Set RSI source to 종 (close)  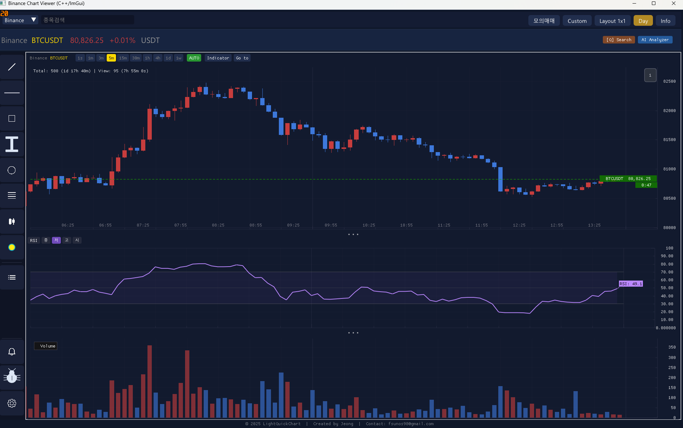point(46,240)
